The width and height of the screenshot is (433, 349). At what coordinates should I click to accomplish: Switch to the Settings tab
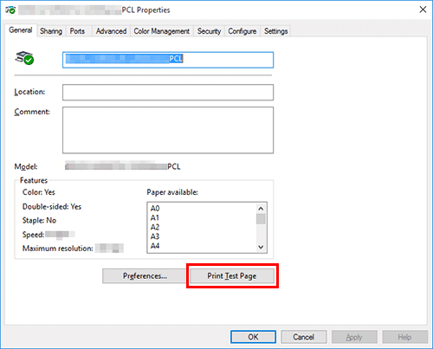tap(276, 31)
